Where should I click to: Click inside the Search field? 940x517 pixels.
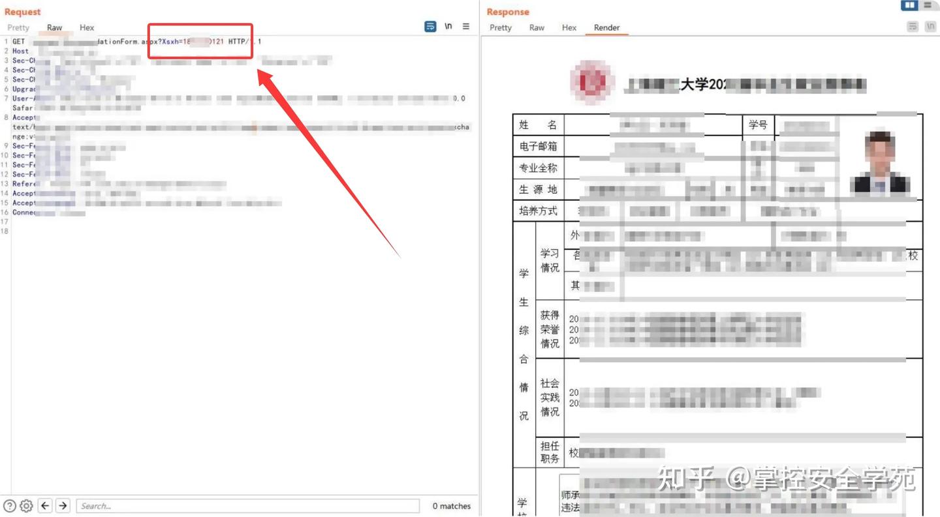248,505
